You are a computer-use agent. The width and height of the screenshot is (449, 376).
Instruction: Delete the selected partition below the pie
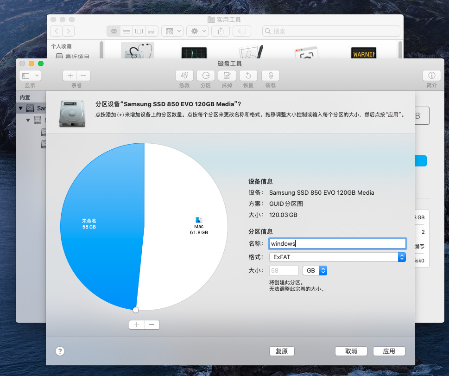coord(152,325)
